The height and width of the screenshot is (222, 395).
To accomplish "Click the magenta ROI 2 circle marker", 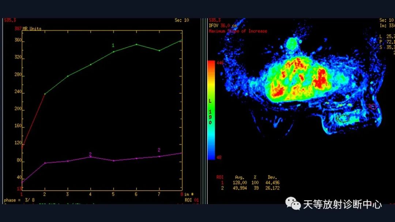I will [x=373, y=107].
